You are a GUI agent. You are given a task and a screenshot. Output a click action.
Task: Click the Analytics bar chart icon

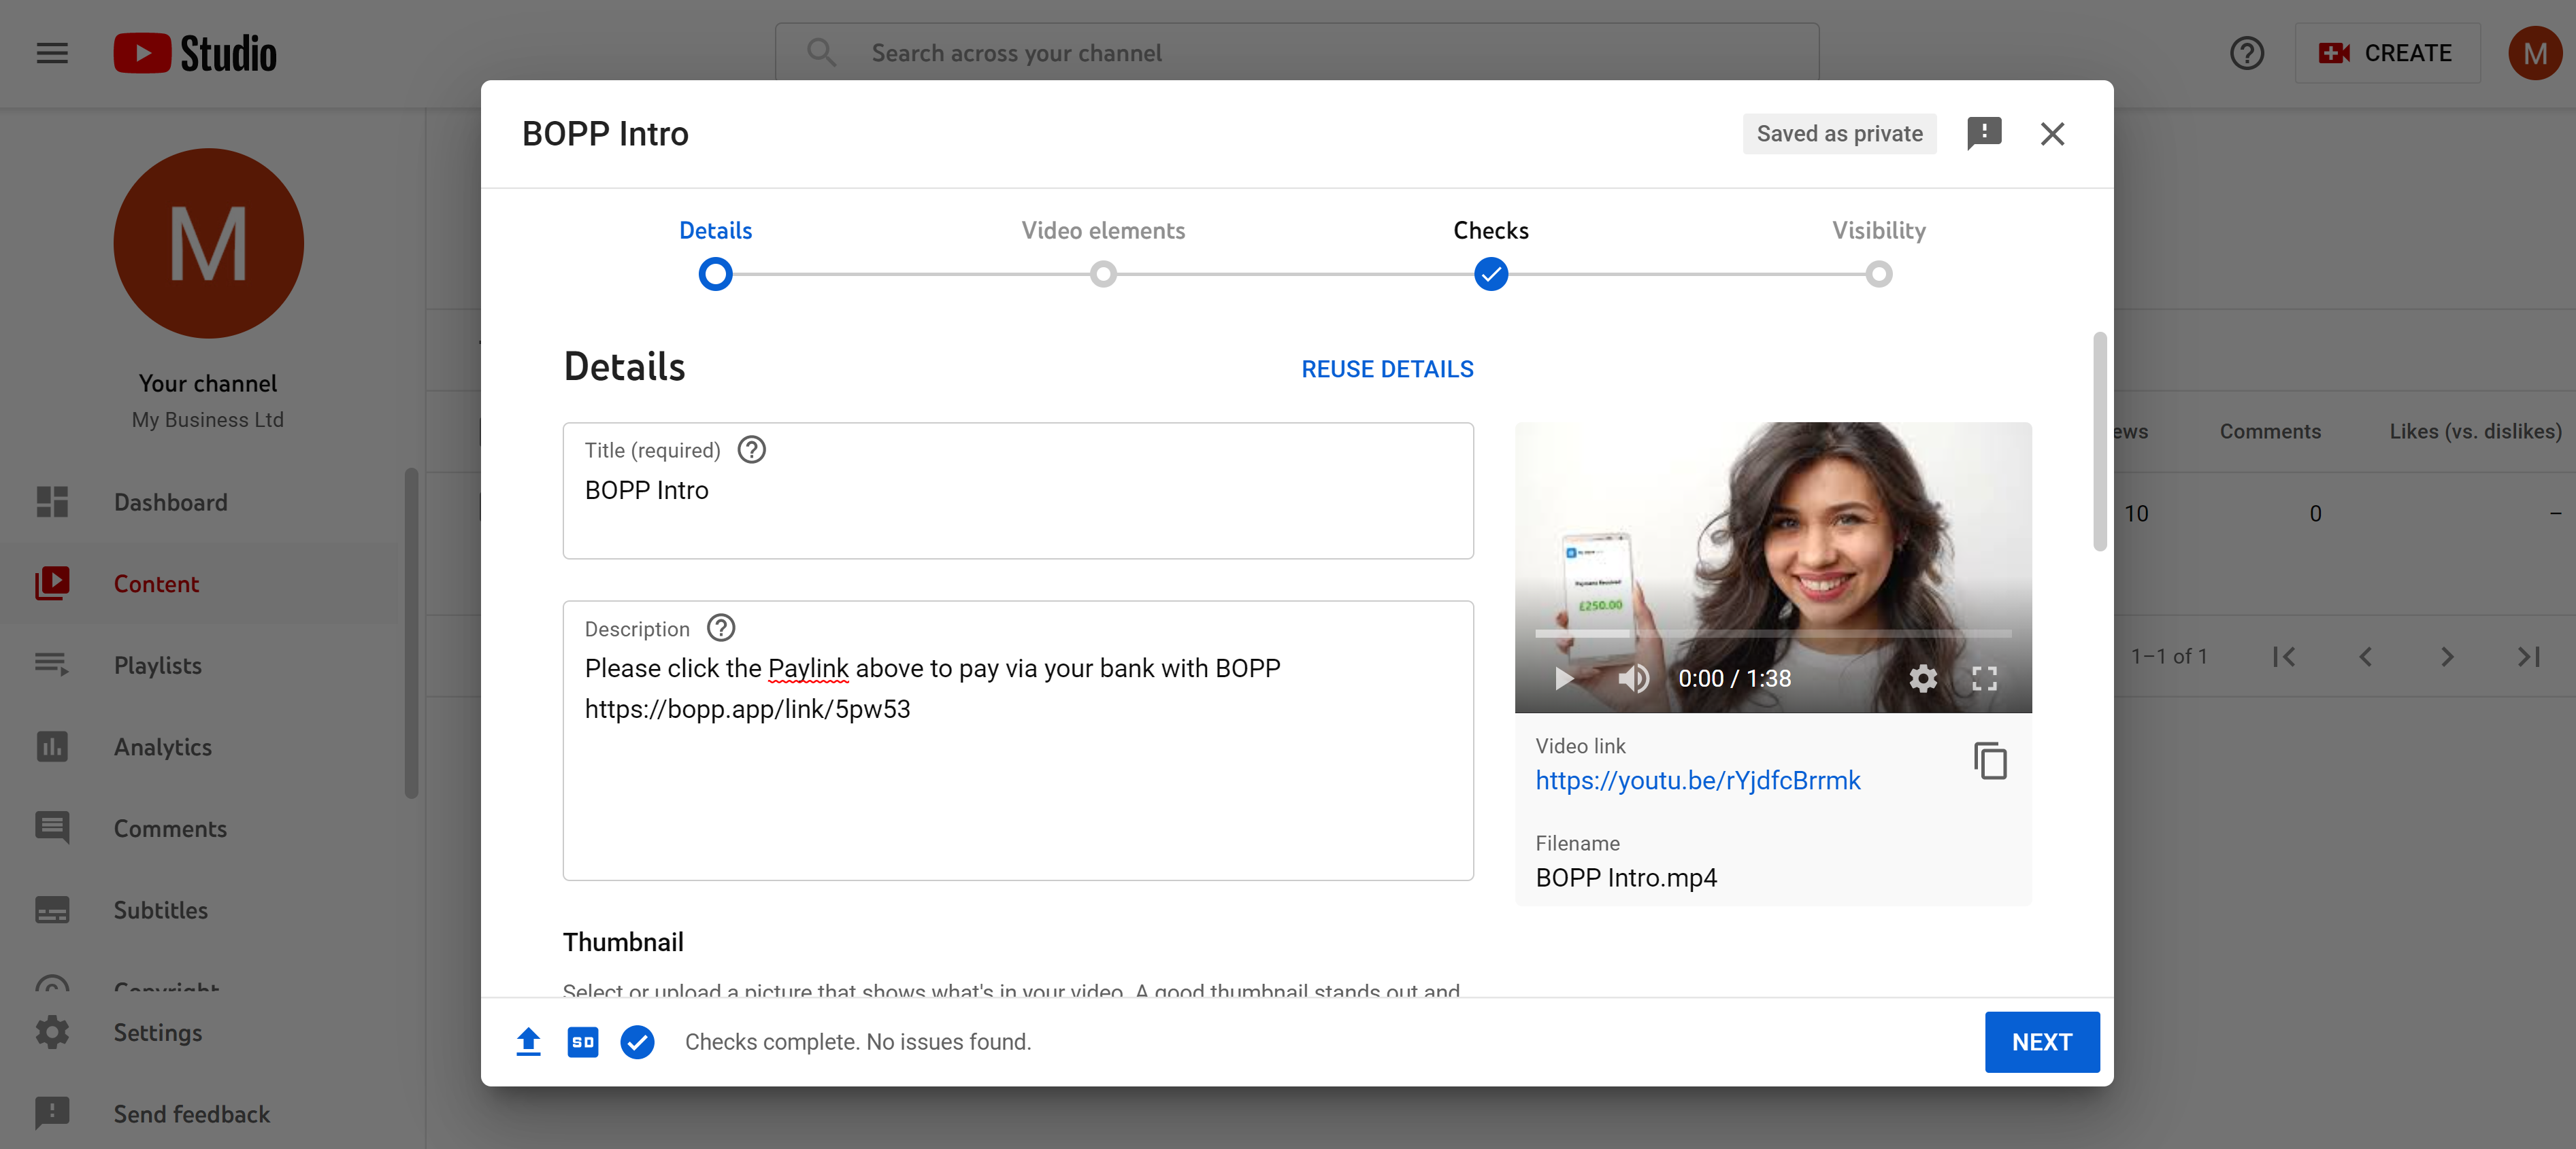tap(52, 747)
